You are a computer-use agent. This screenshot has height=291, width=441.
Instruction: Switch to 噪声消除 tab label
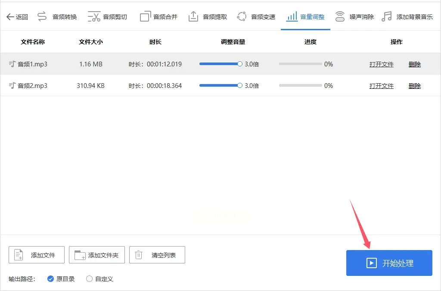point(362,17)
